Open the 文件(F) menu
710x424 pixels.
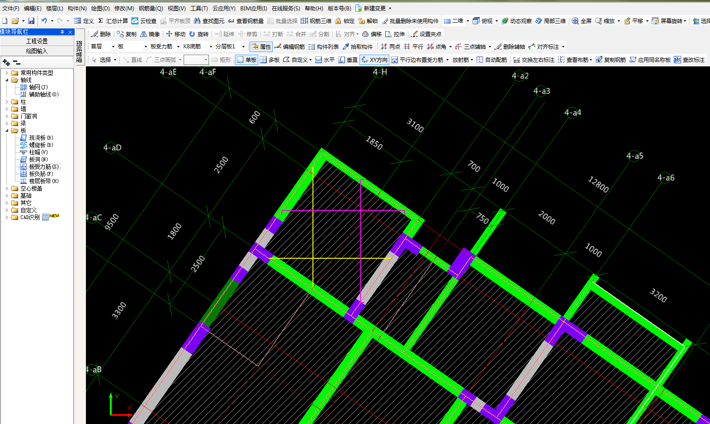tap(10, 8)
